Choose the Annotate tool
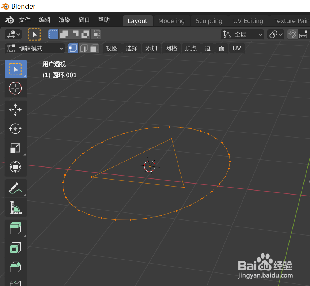 click(x=15, y=188)
